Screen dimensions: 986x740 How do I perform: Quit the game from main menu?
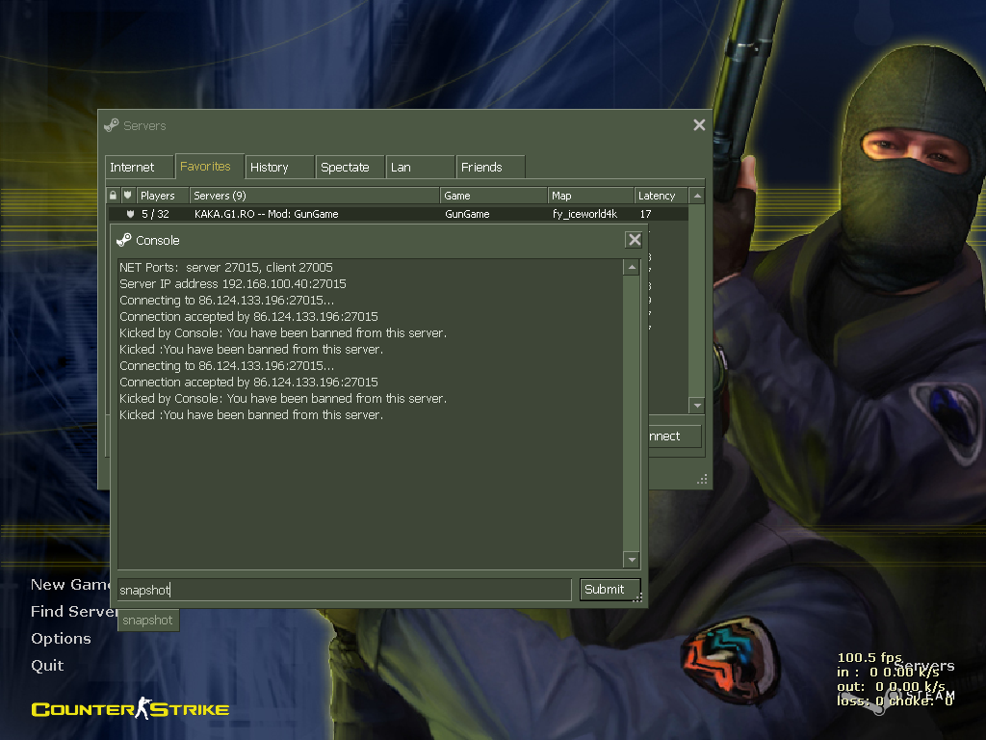tap(47, 666)
